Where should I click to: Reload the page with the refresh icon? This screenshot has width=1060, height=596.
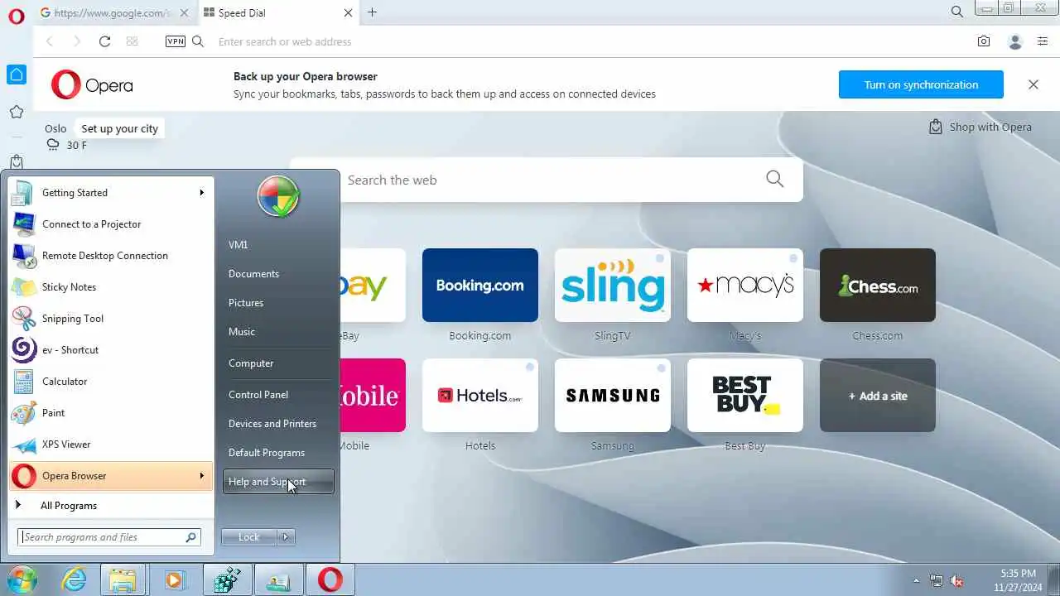[104, 41]
